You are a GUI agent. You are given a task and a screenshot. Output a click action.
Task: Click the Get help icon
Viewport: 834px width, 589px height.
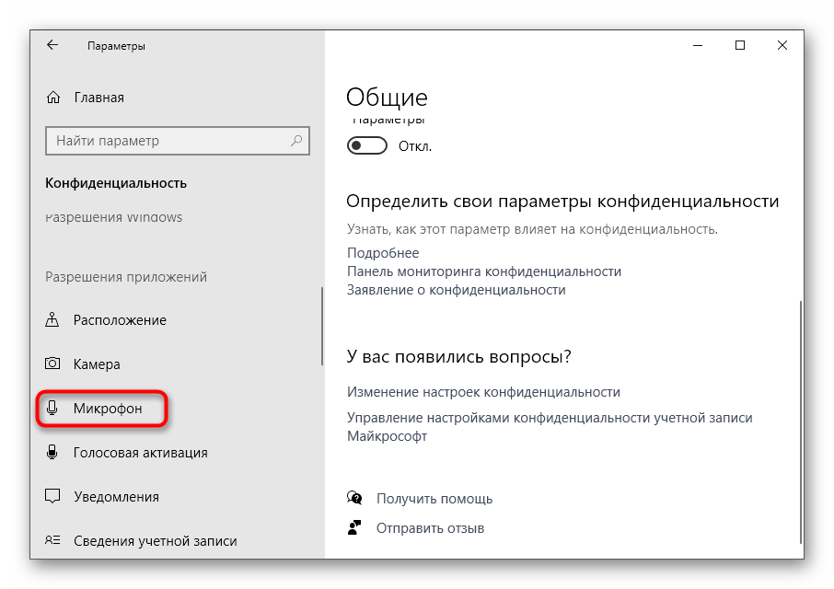click(355, 499)
